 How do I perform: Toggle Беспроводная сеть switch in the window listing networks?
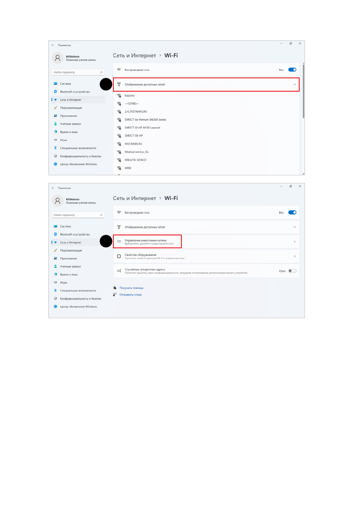(x=293, y=69)
